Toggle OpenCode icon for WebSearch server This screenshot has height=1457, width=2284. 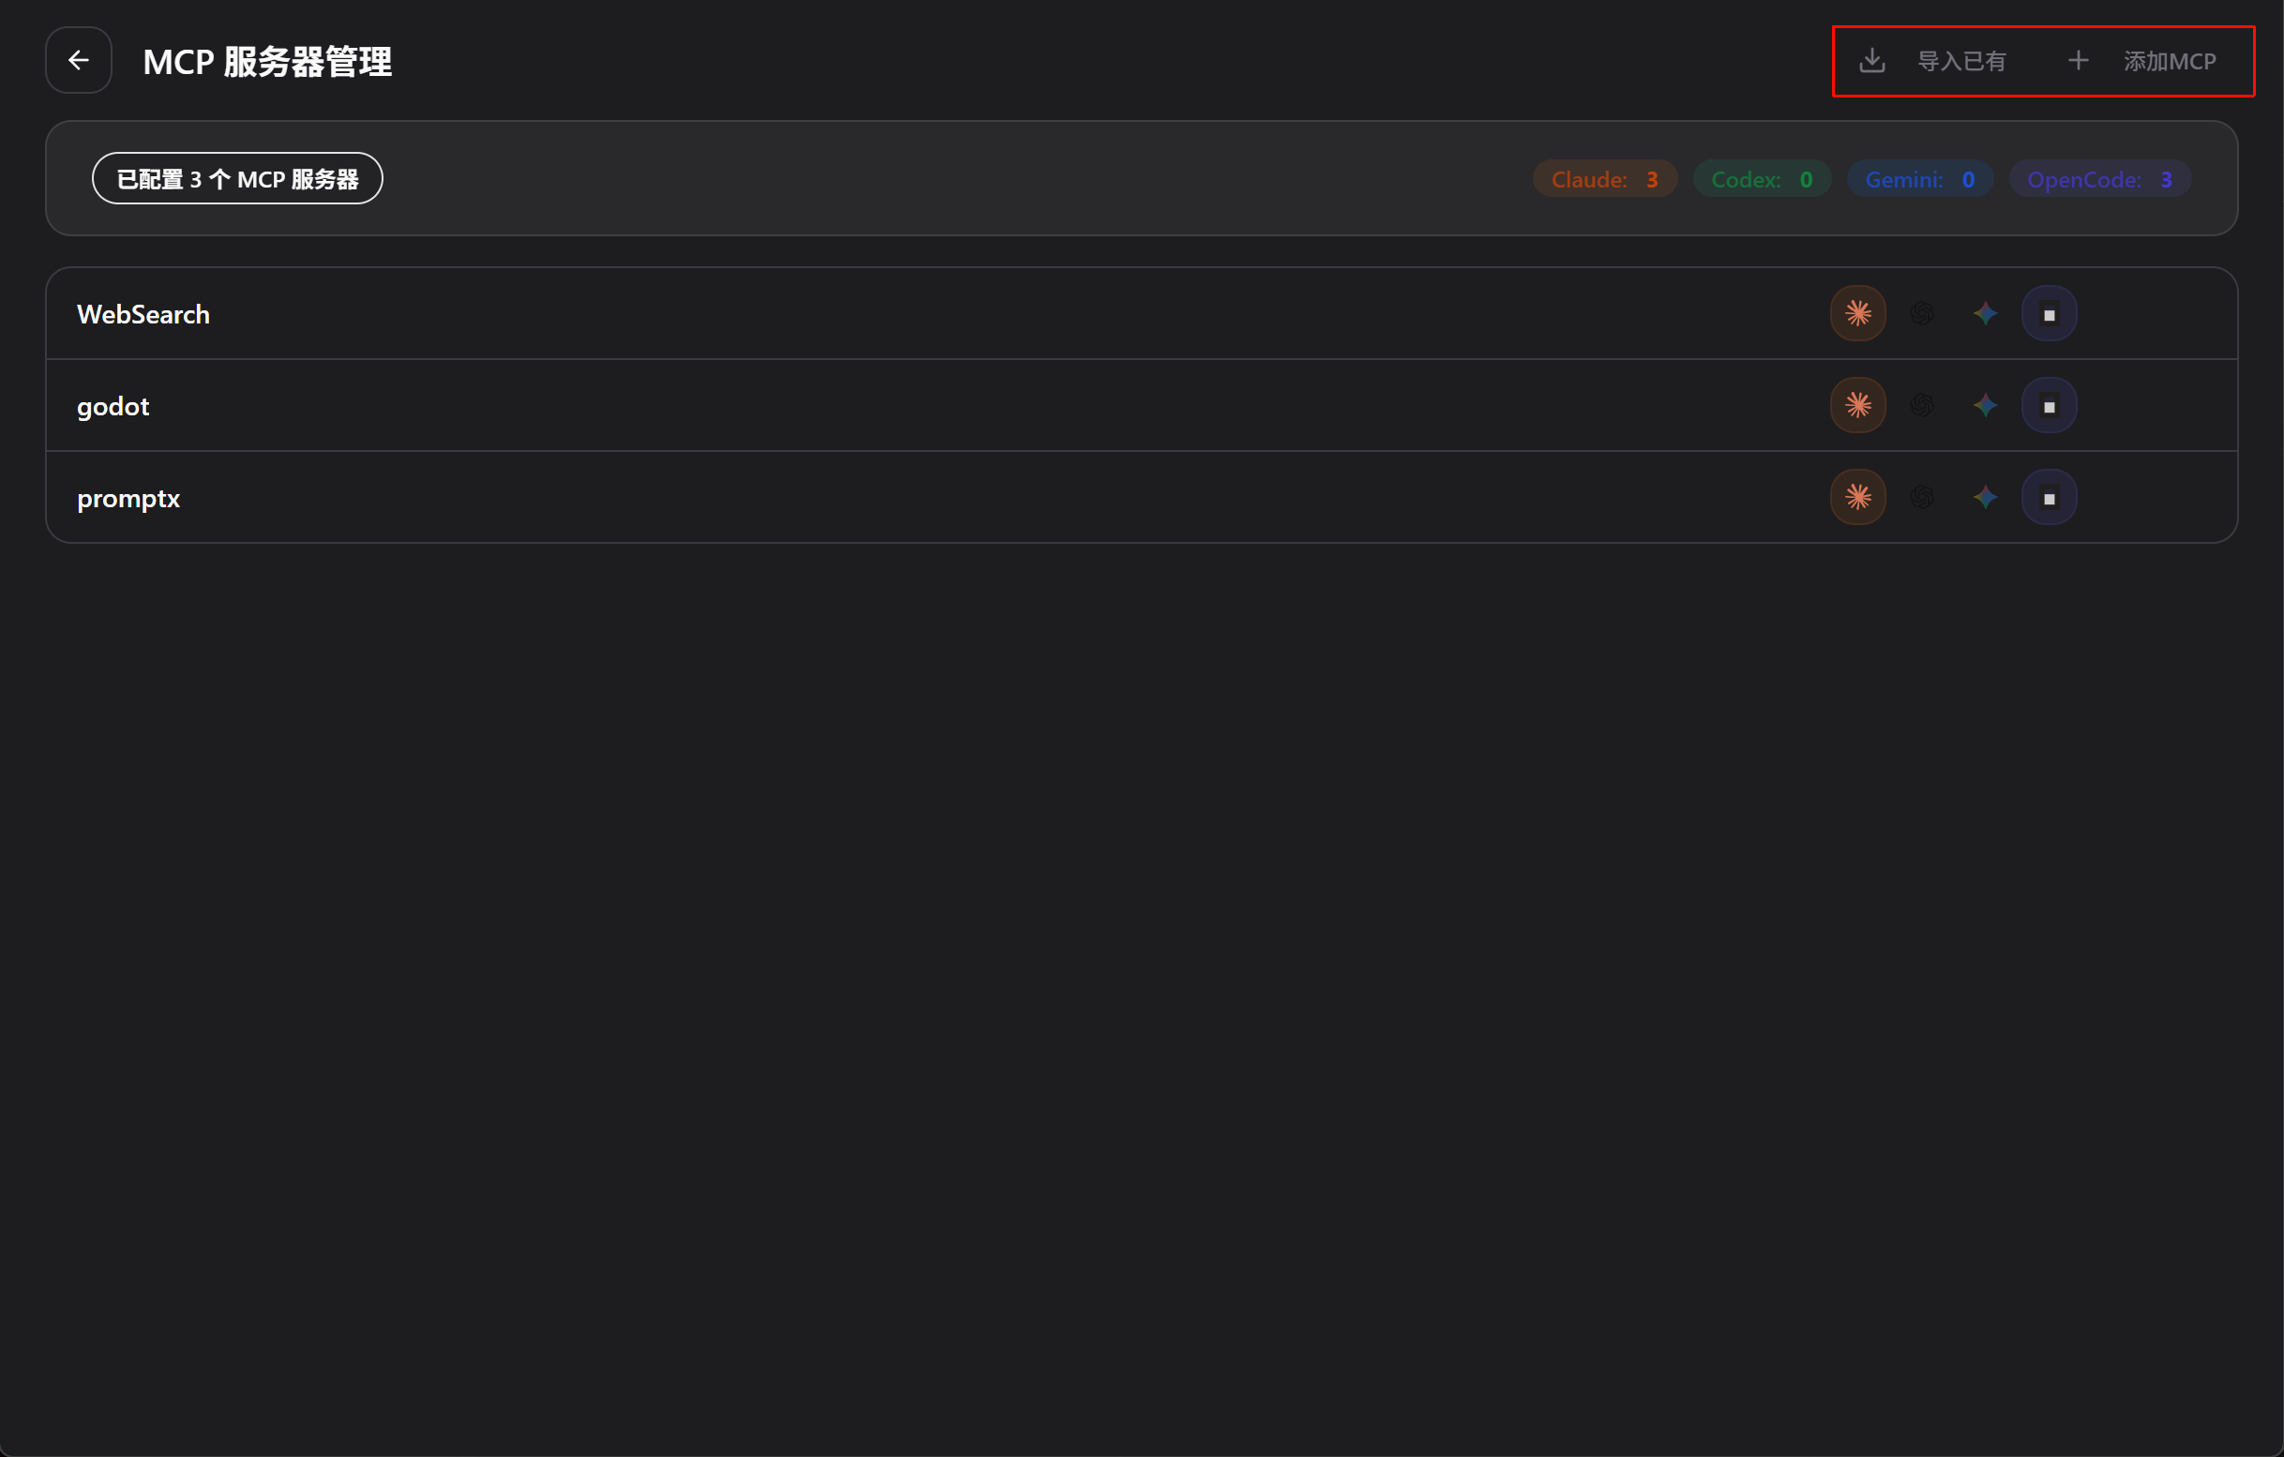2049,314
